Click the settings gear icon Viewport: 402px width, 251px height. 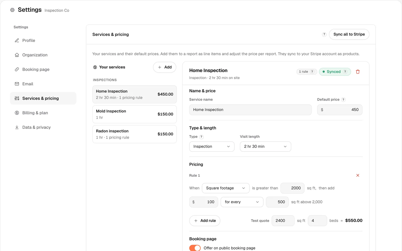[12, 10]
